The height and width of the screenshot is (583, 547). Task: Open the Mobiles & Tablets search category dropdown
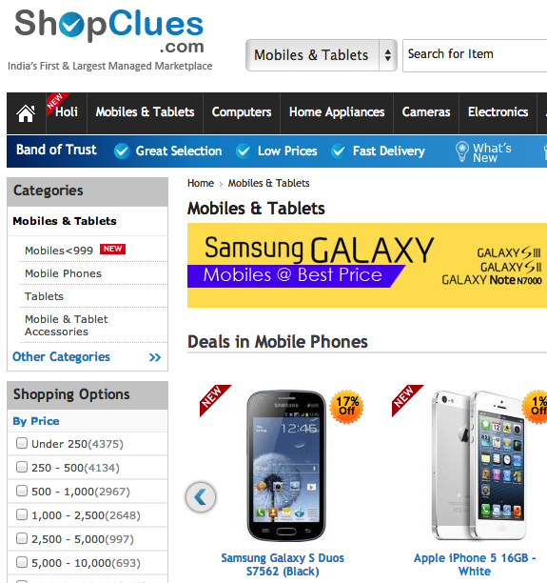point(322,55)
